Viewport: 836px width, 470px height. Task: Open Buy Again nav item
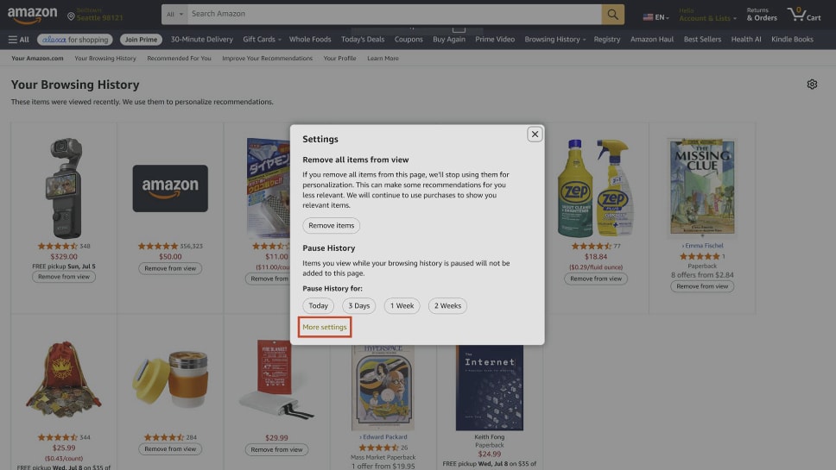449,40
